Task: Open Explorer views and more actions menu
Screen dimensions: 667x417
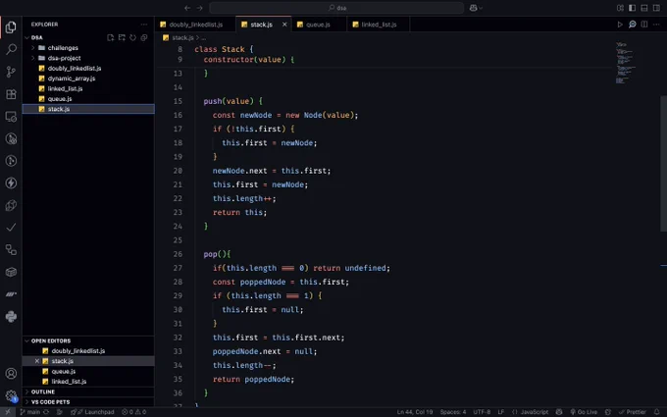Action: coord(144,25)
